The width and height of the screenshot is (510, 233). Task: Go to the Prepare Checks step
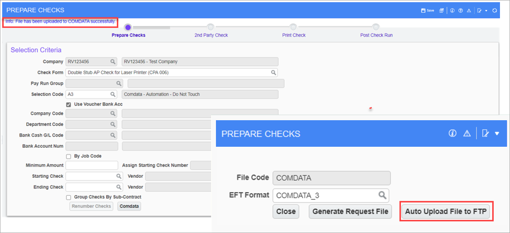(128, 35)
